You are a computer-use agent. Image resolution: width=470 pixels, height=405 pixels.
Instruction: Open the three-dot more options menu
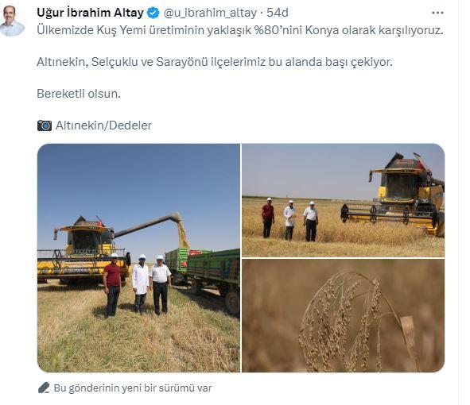click(x=437, y=13)
